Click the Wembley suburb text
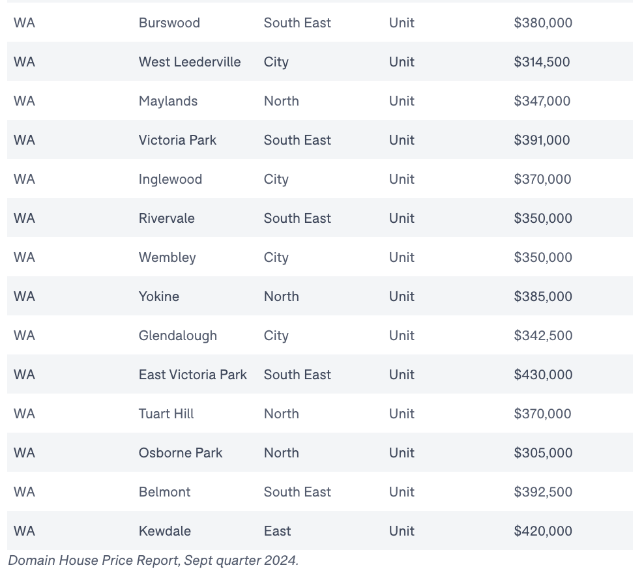The image size is (644, 576). [x=167, y=257]
